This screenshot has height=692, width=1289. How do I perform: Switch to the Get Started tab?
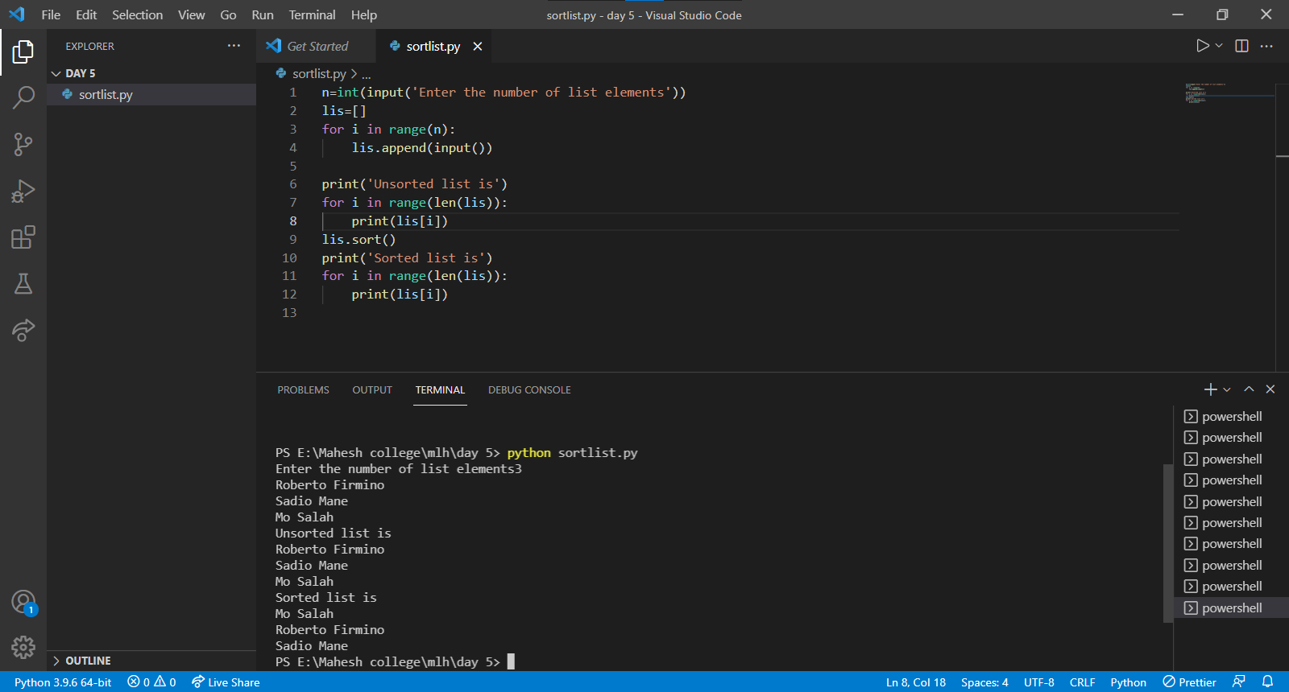316,47
